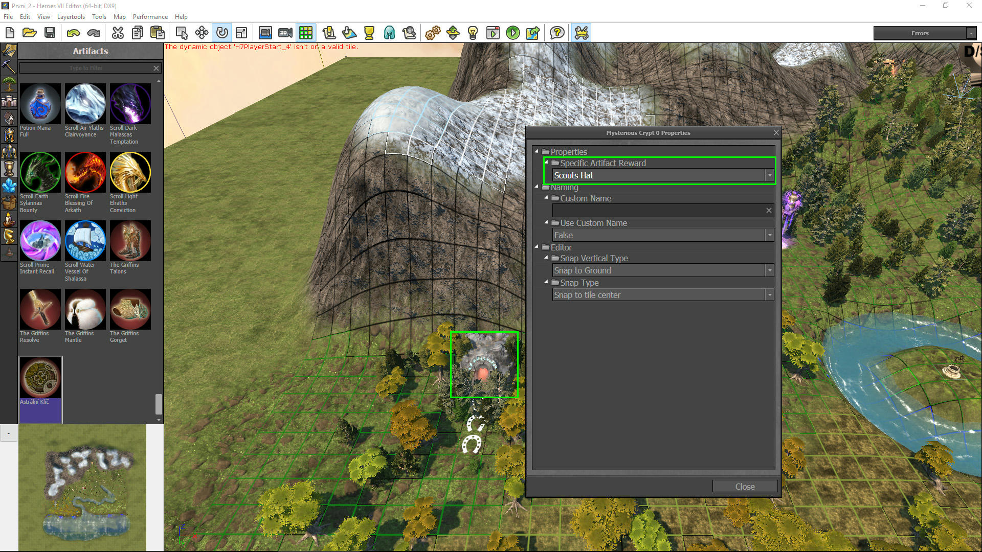Open the gears script settings icon

point(433,33)
